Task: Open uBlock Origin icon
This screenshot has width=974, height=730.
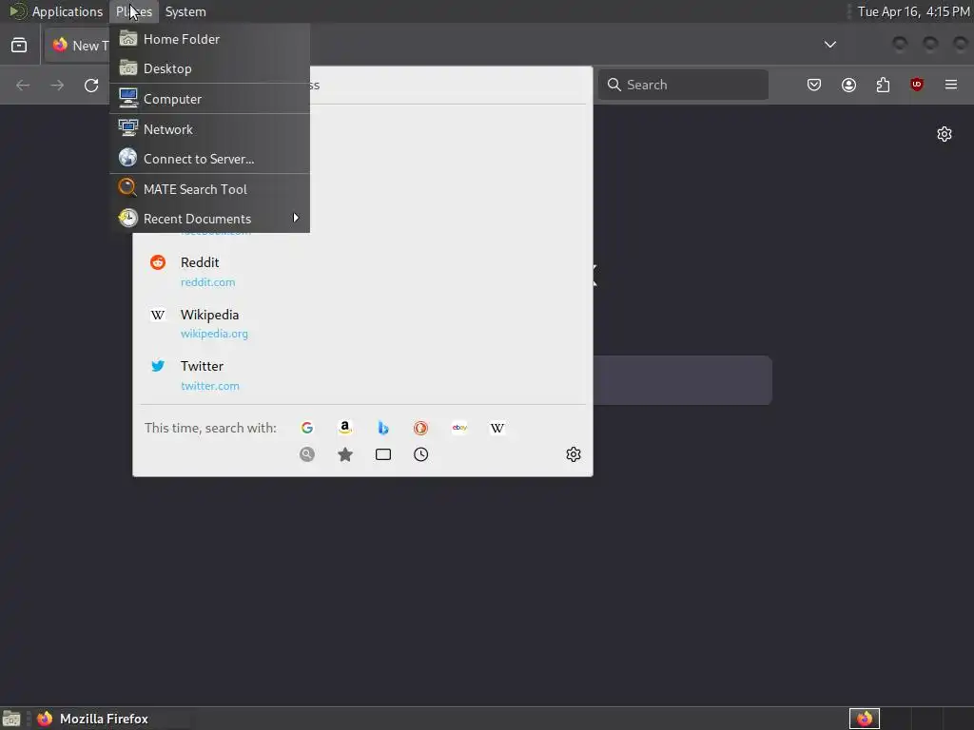Action: click(917, 85)
